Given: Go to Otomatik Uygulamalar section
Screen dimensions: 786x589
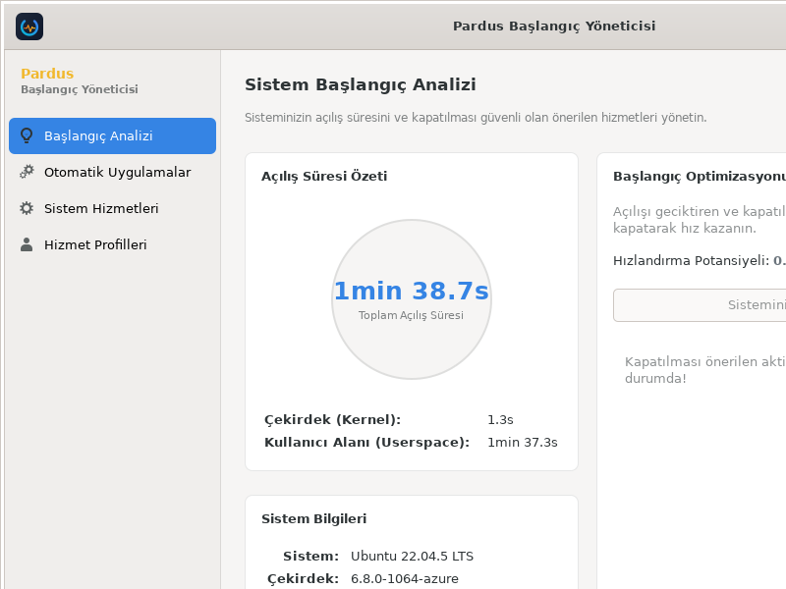Looking at the screenshot, I should (112, 172).
